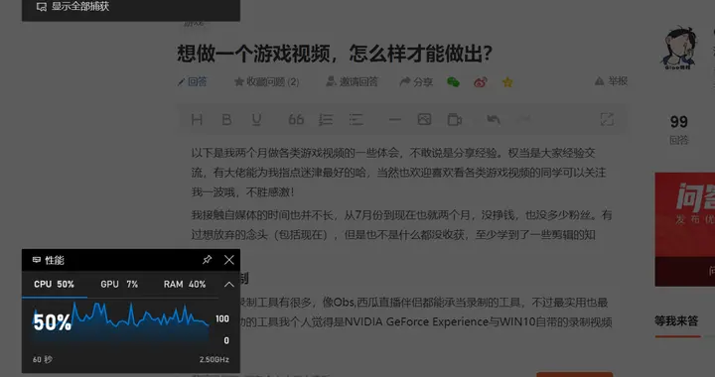This screenshot has height=377, width=715.
Task: Redo the last edit
Action: [523, 120]
